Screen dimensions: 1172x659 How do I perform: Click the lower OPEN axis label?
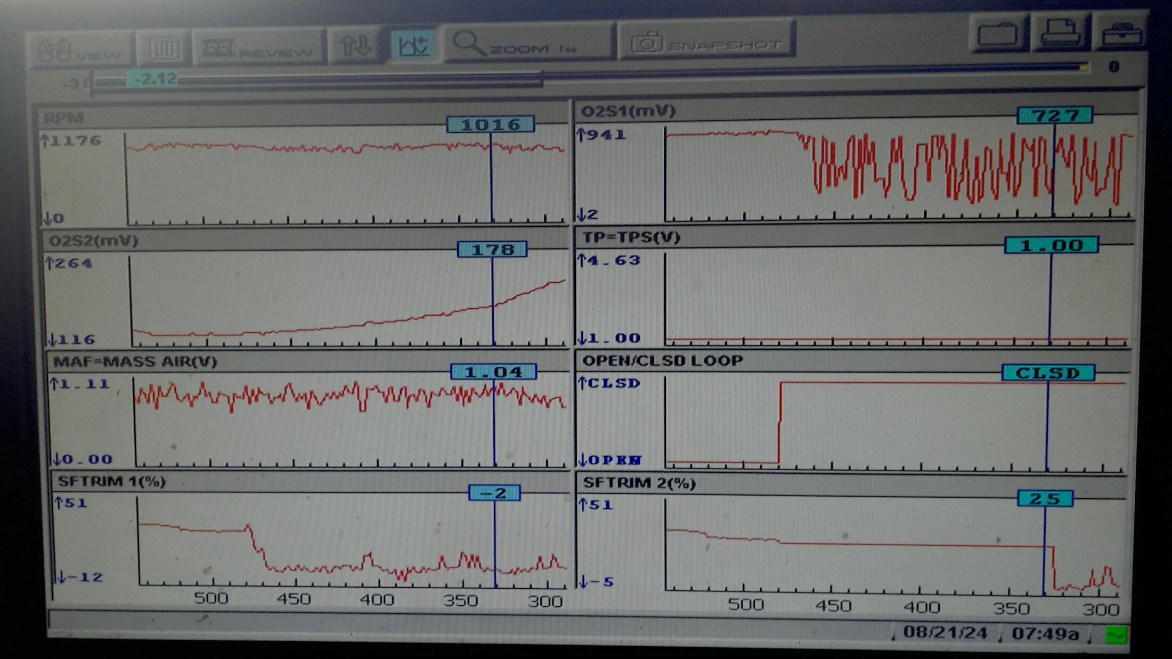coord(611,460)
